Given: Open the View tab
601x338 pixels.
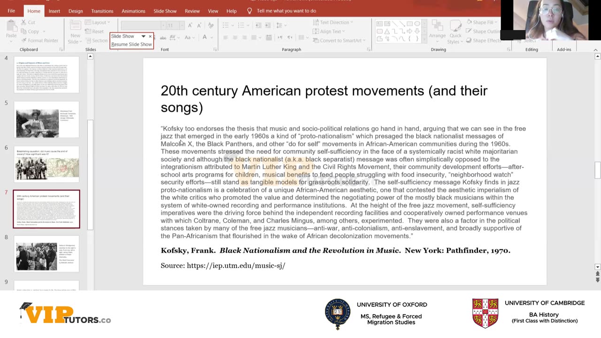Looking at the screenshot, I should click(213, 11).
